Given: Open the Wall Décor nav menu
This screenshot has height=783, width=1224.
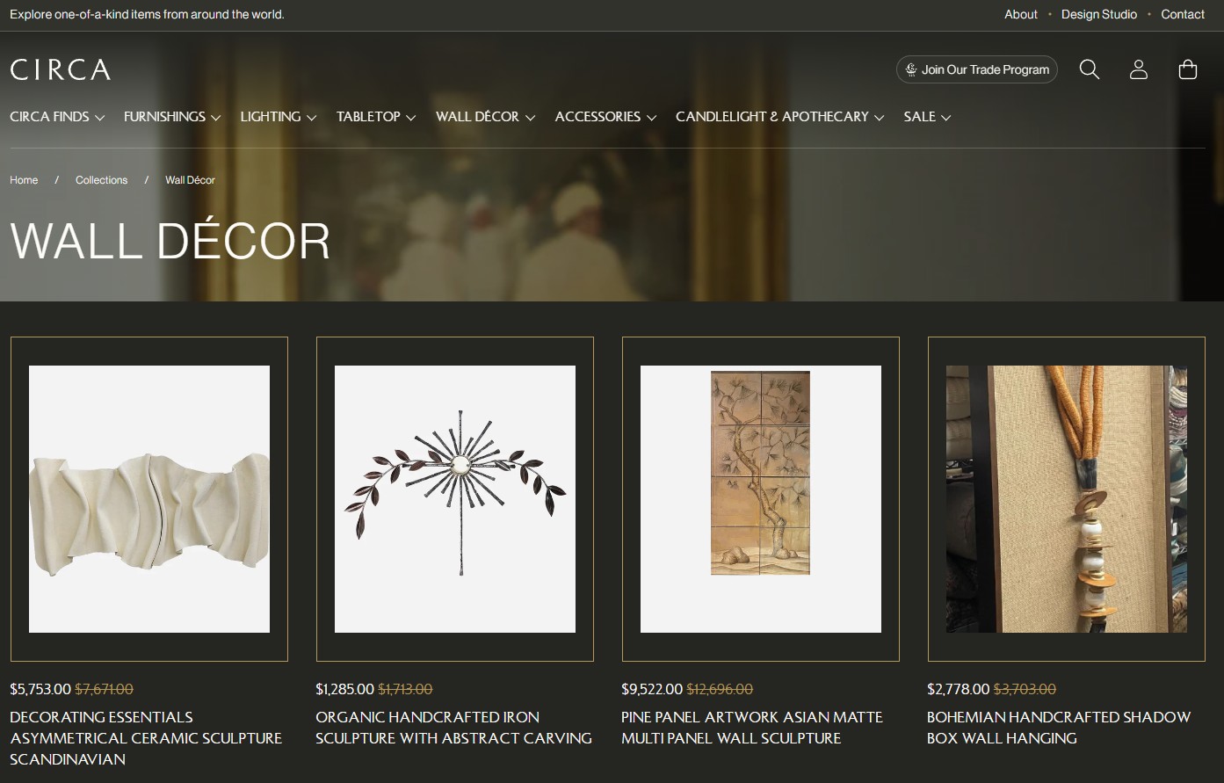Looking at the screenshot, I should tap(485, 117).
